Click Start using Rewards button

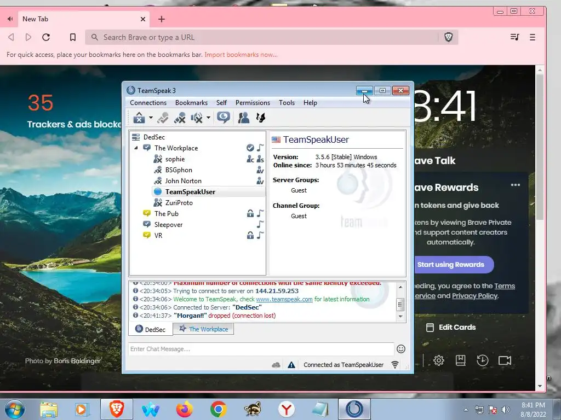tap(450, 265)
